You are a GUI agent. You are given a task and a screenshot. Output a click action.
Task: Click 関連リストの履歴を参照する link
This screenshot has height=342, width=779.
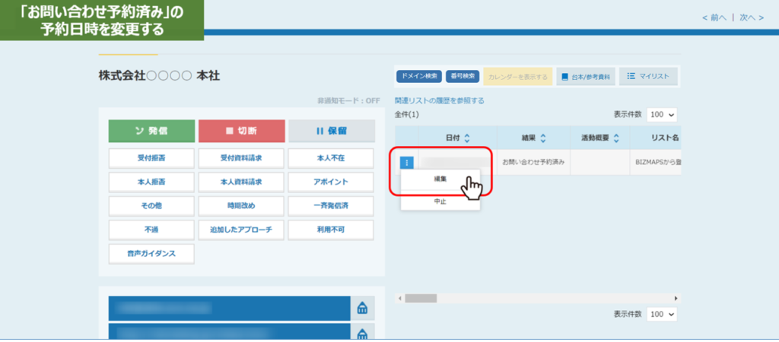coord(439,100)
